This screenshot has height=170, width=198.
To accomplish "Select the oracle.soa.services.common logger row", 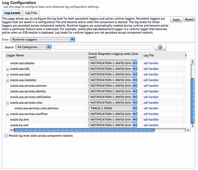I will (x=96, y=86).
